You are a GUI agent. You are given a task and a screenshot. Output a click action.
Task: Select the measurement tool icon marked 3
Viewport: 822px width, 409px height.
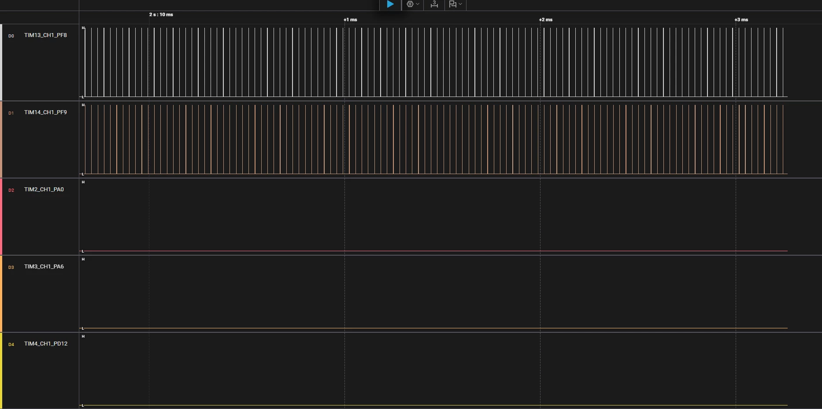tap(434, 4)
